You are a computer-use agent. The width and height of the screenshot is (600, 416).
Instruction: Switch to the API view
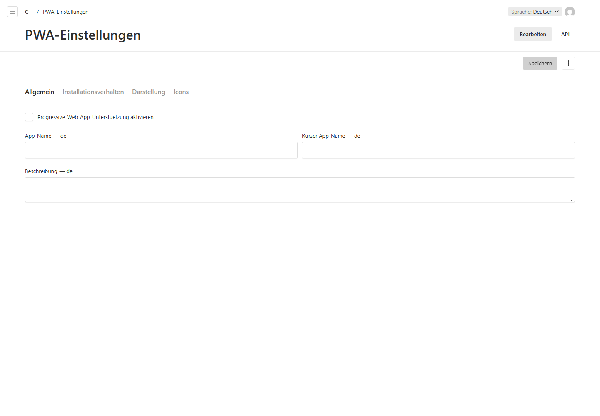click(565, 34)
